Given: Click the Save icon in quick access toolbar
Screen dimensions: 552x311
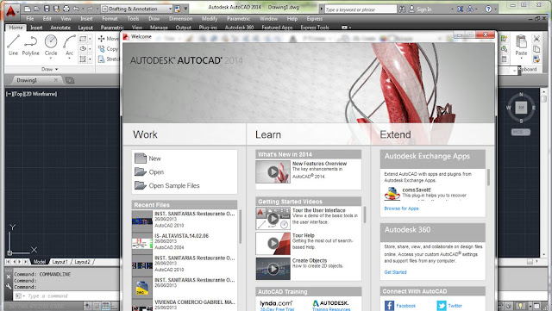Looking at the screenshot, I should [x=47, y=9].
